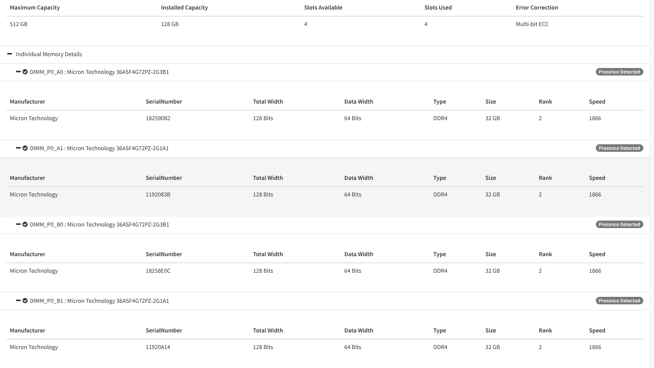Collapse the DIMM_P0_A0 memory row
Image resolution: width=654 pixels, height=368 pixels.
(18, 72)
